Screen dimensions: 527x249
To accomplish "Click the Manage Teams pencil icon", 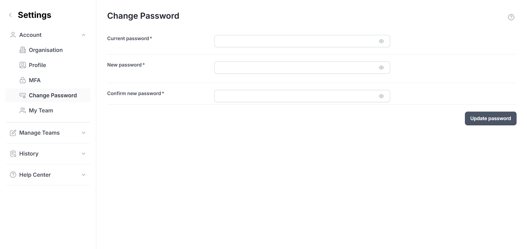I will (13, 133).
